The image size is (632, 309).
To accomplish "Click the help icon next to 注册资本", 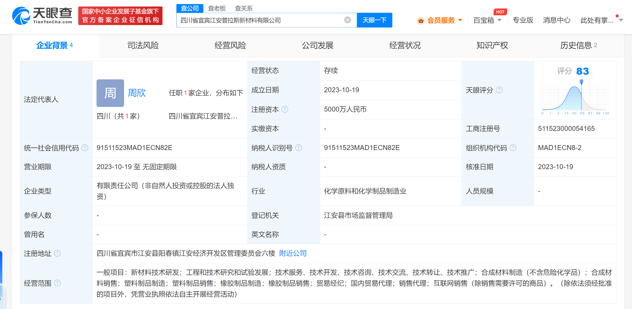I will [x=285, y=109].
